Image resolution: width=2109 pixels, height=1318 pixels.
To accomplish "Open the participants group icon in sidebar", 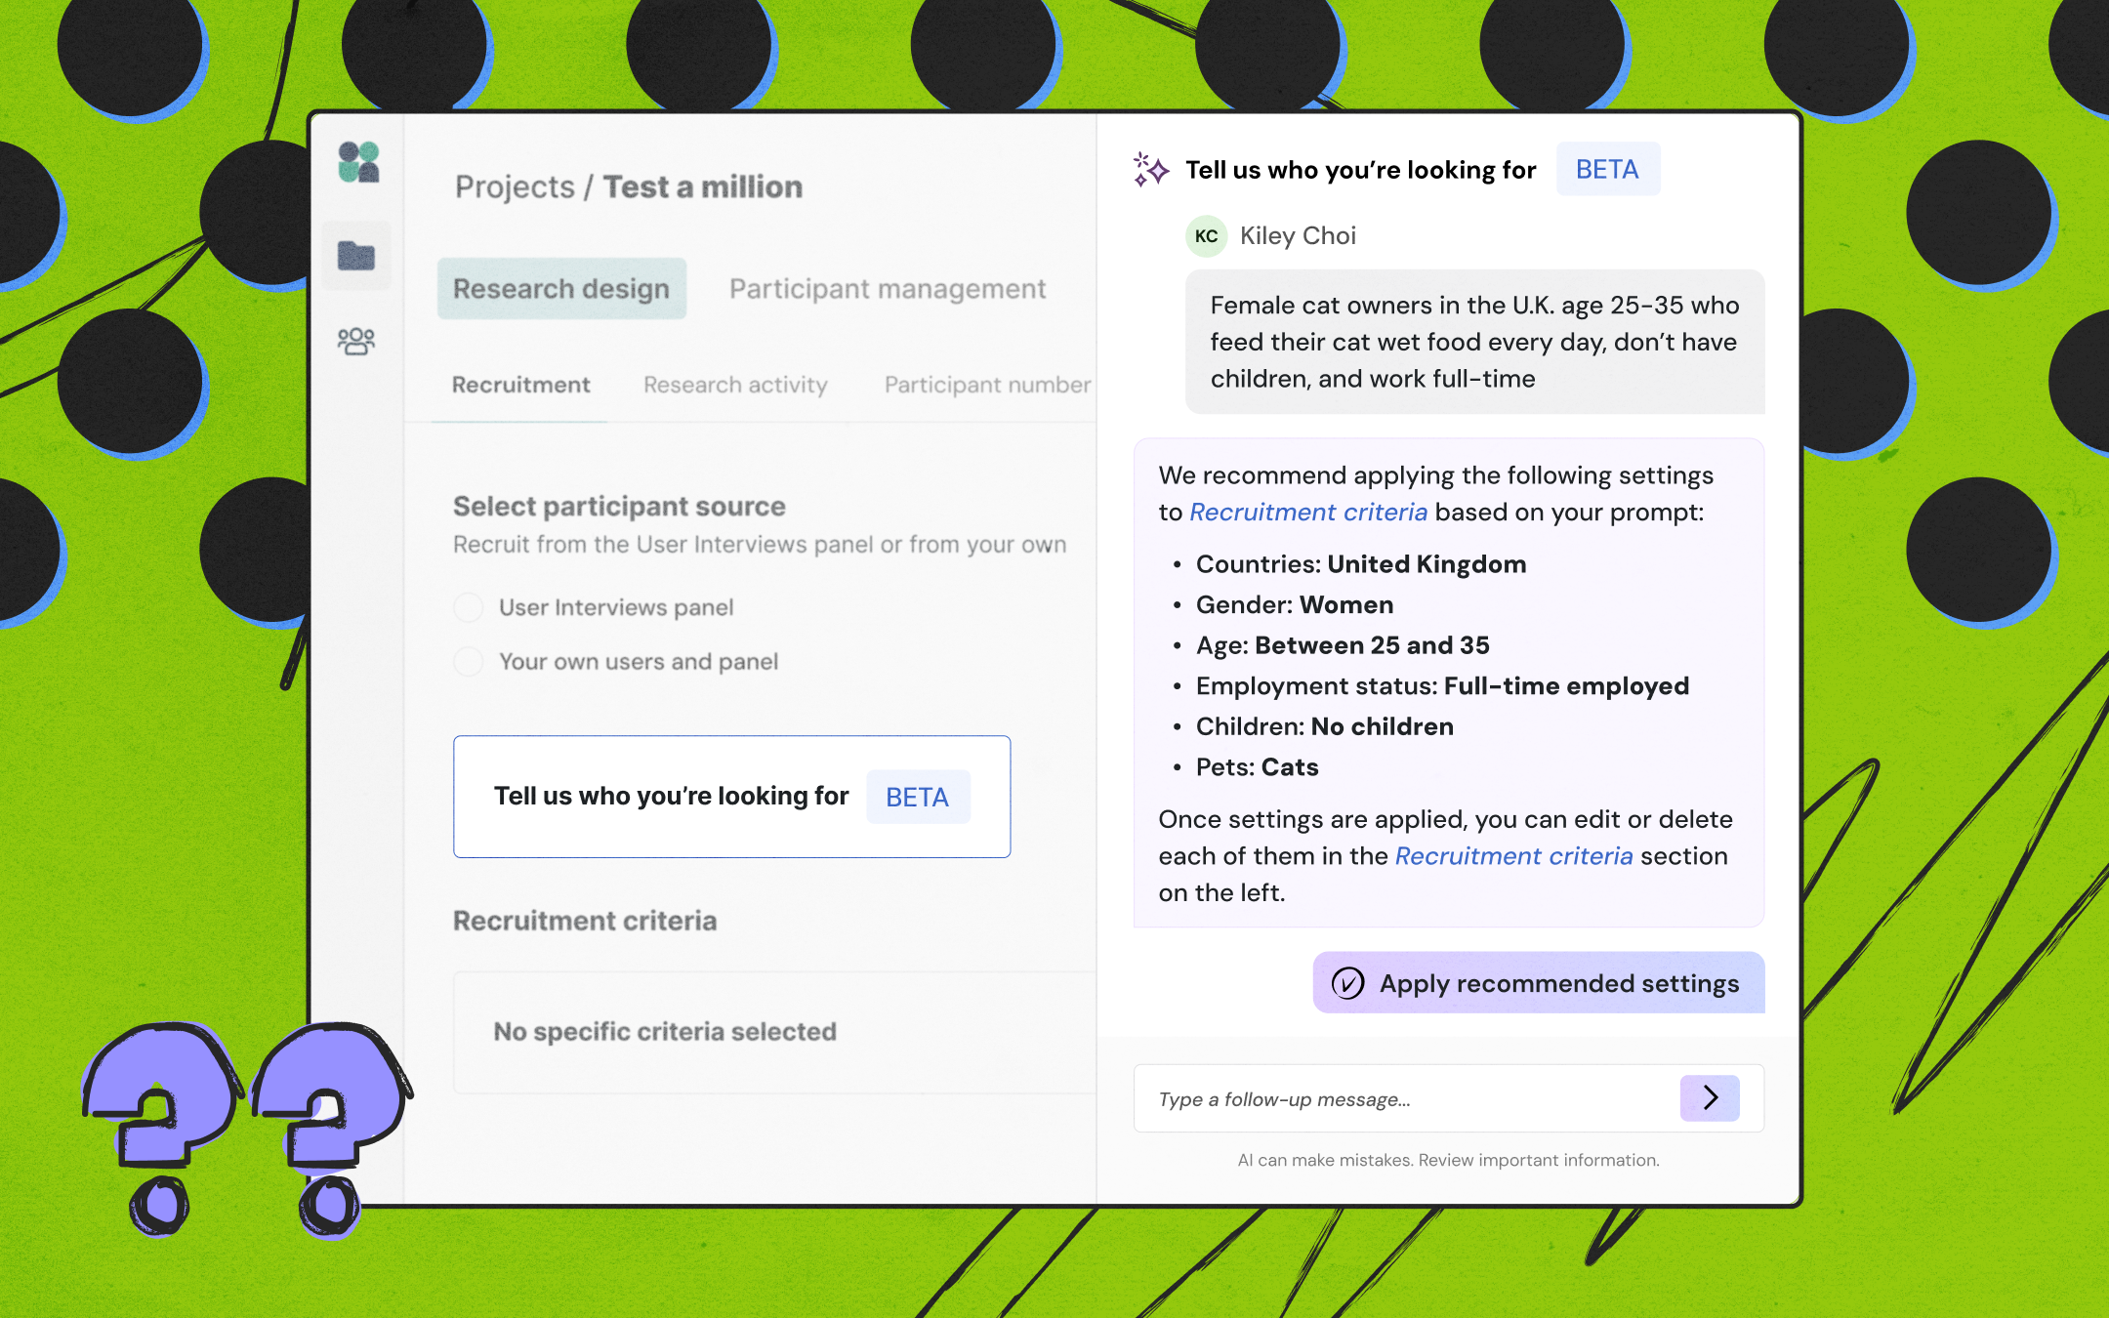I will tap(356, 341).
